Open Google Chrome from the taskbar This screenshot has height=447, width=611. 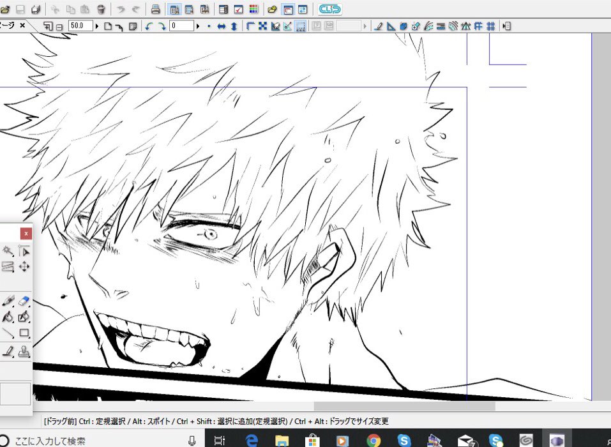click(x=373, y=441)
